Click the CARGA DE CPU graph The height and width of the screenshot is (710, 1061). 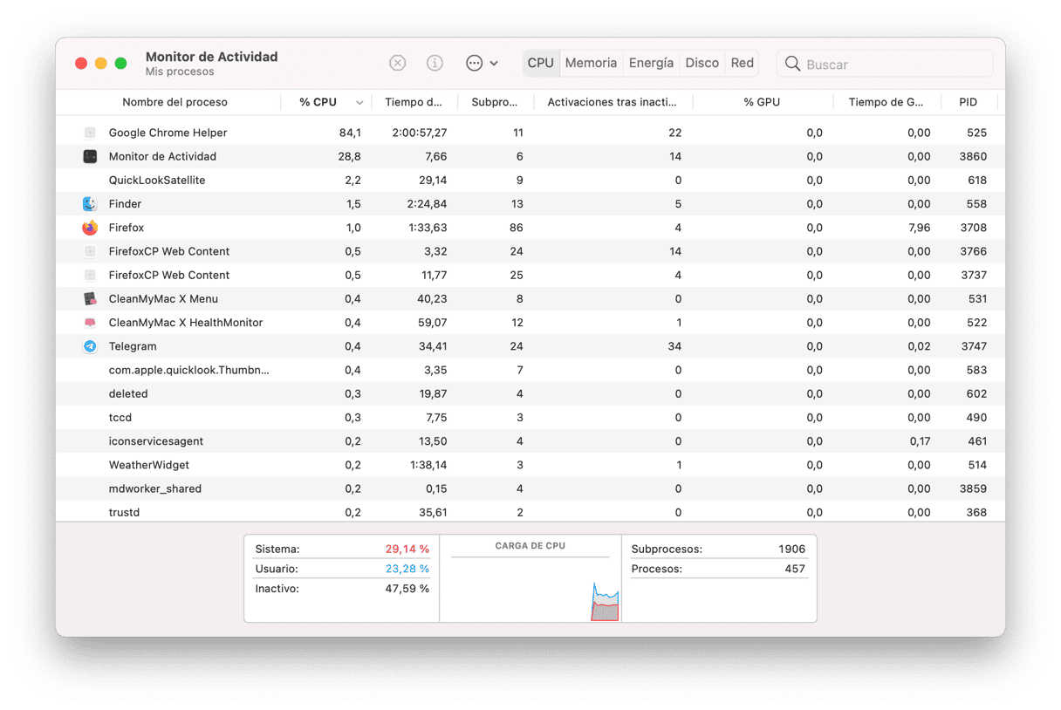point(530,586)
